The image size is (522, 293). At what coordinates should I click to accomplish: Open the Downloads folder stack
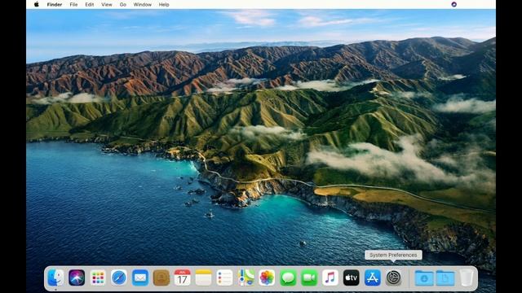[x=424, y=278]
